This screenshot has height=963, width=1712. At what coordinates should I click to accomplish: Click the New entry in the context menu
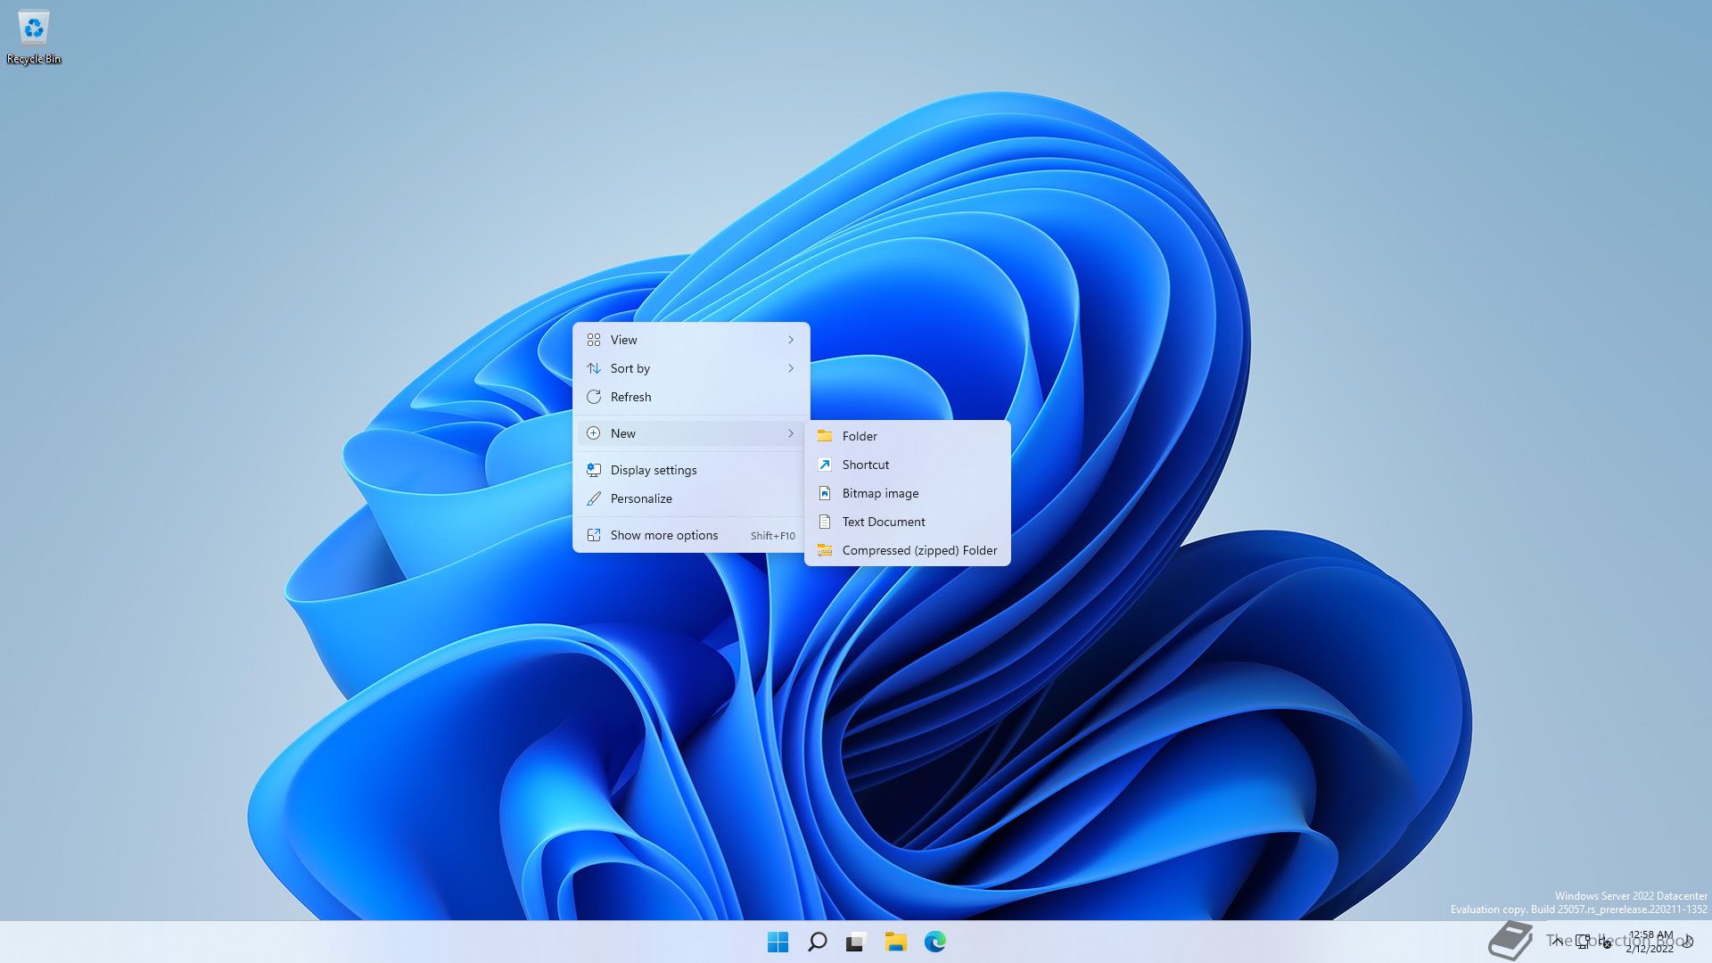tap(691, 433)
